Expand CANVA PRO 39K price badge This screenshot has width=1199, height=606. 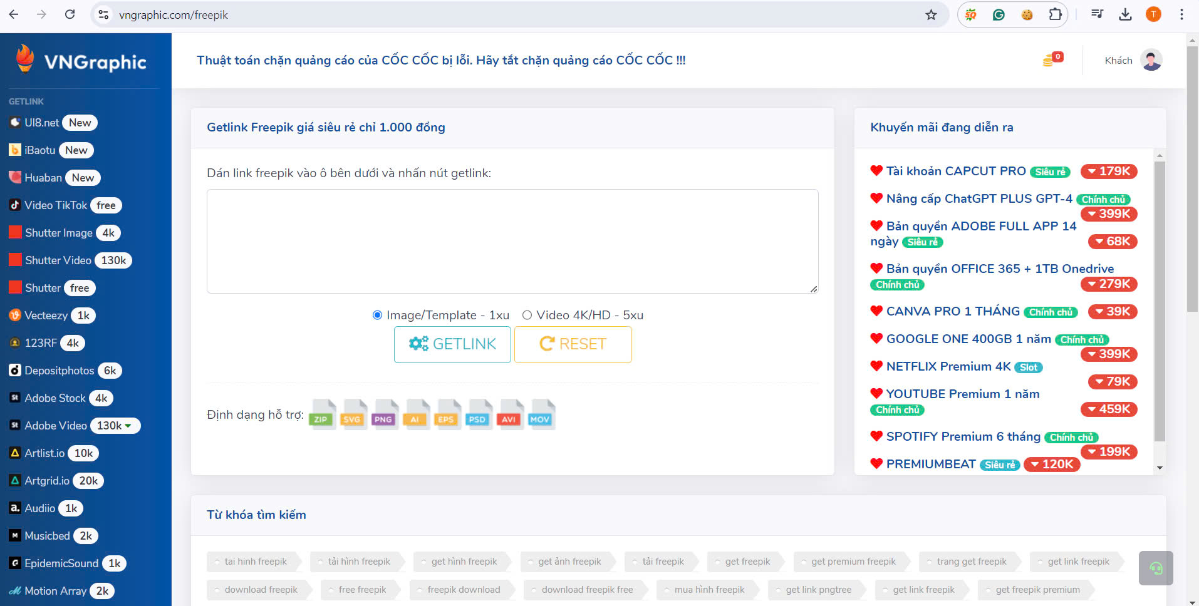coord(1113,312)
